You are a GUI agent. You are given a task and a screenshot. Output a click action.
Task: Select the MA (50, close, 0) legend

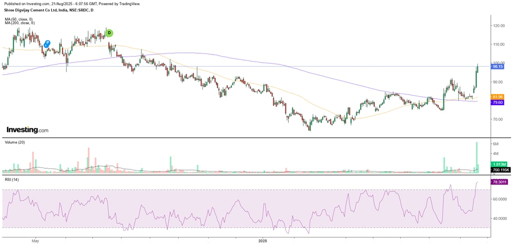tap(20, 20)
